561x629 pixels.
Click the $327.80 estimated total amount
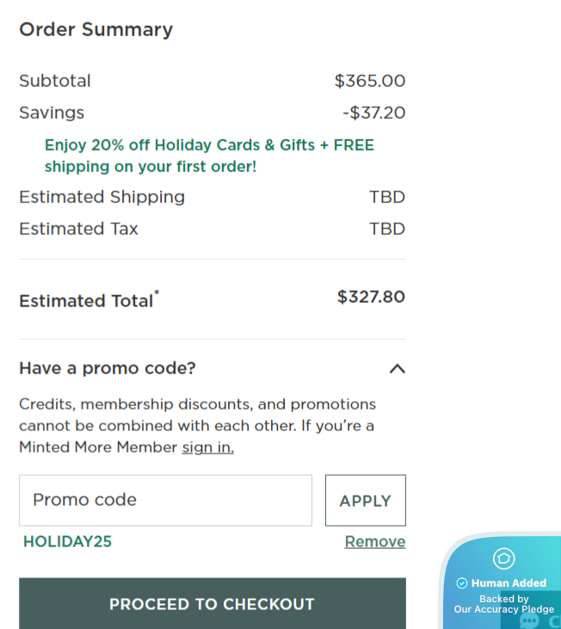(371, 297)
